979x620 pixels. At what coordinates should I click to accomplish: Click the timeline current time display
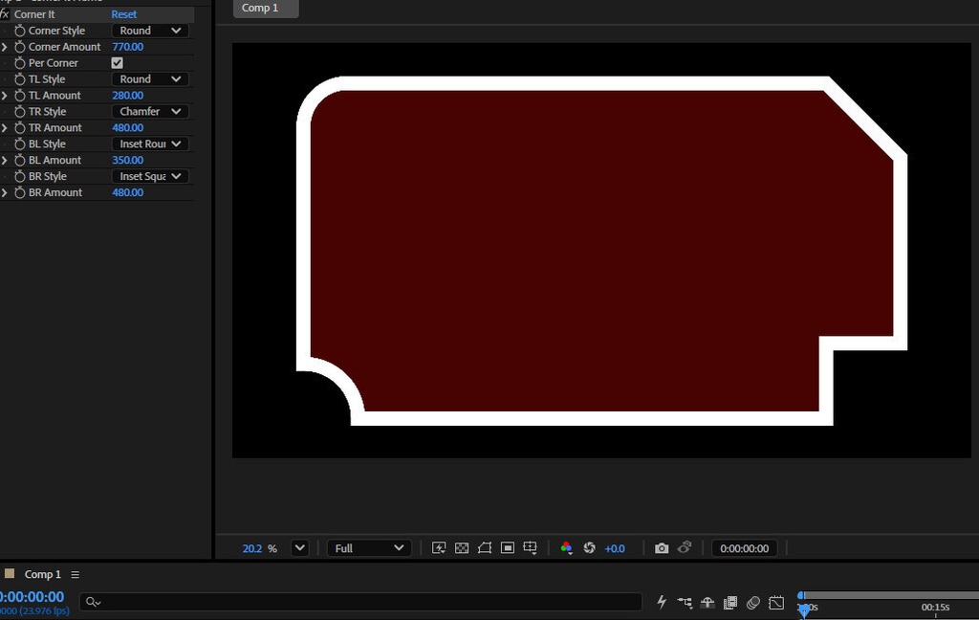click(x=32, y=597)
